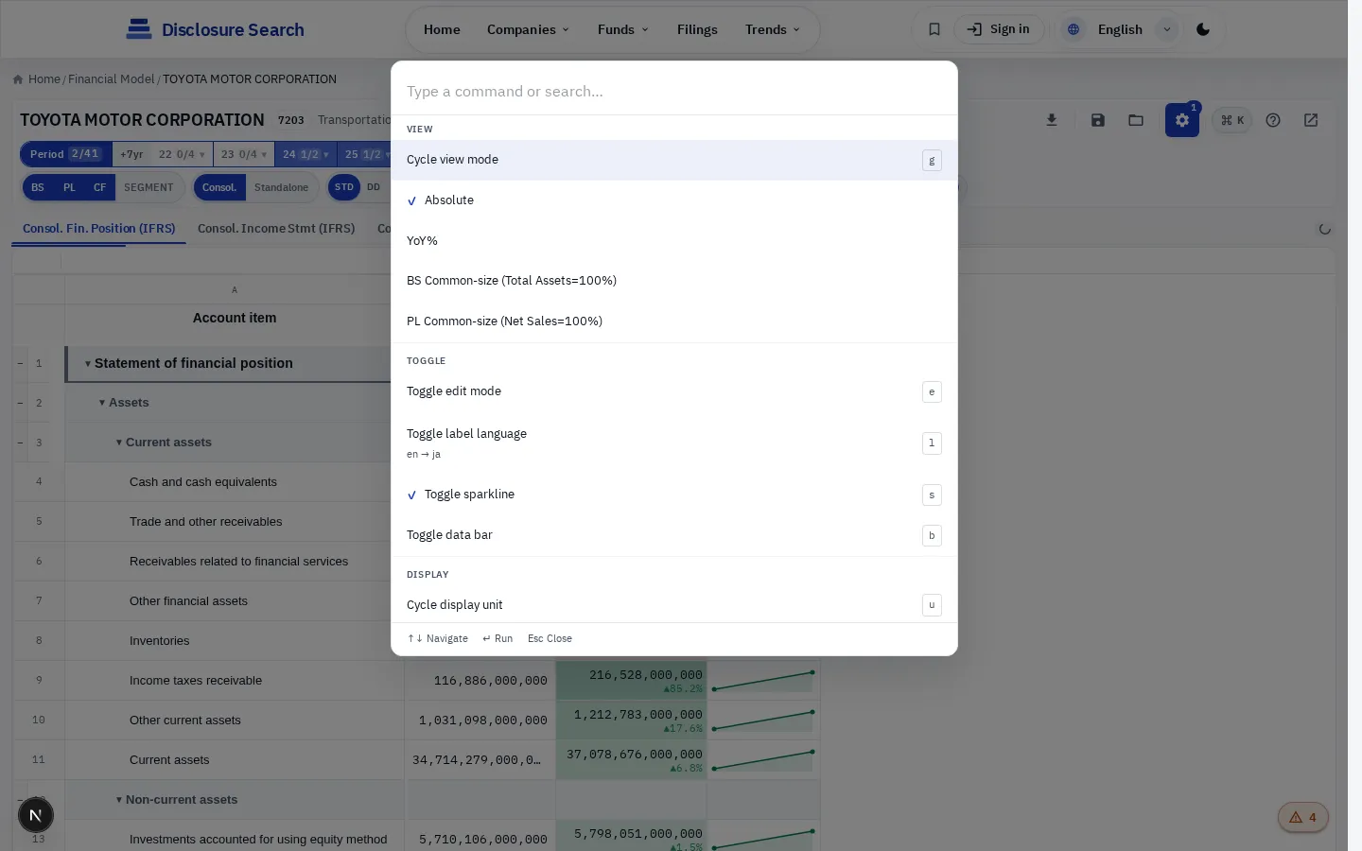
Task: Open the Companies dropdown menu
Action: tap(528, 29)
